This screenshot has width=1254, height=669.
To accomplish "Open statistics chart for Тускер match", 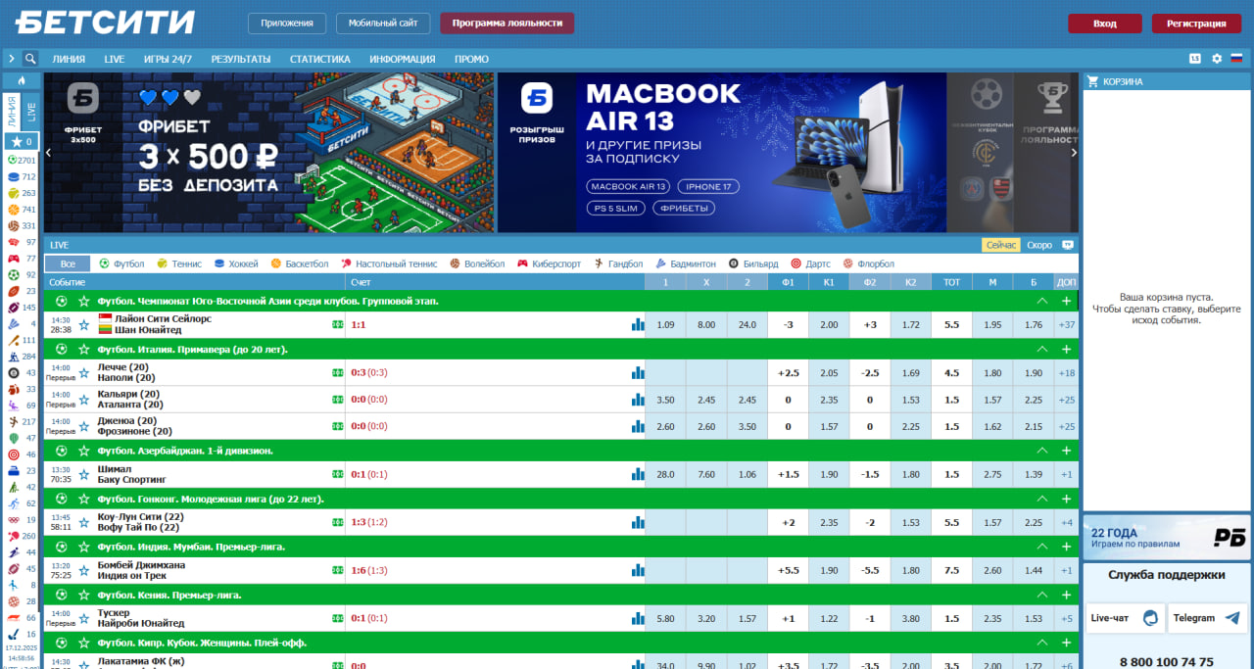I will tap(638, 618).
